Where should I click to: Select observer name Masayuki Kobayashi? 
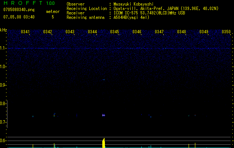coord(134,4)
